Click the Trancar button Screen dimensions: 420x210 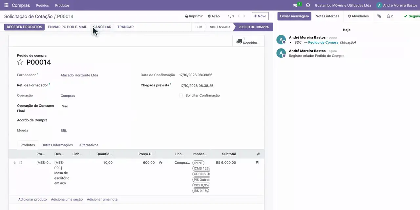click(x=125, y=27)
